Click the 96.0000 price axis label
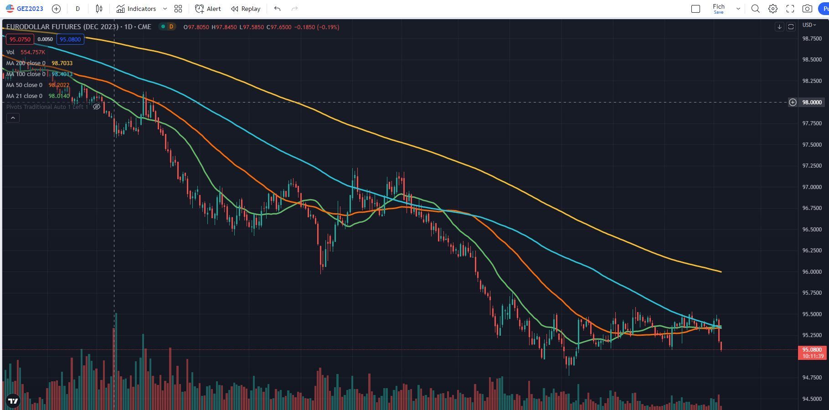Viewport: 829px width, 410px height. click(812, 272)
